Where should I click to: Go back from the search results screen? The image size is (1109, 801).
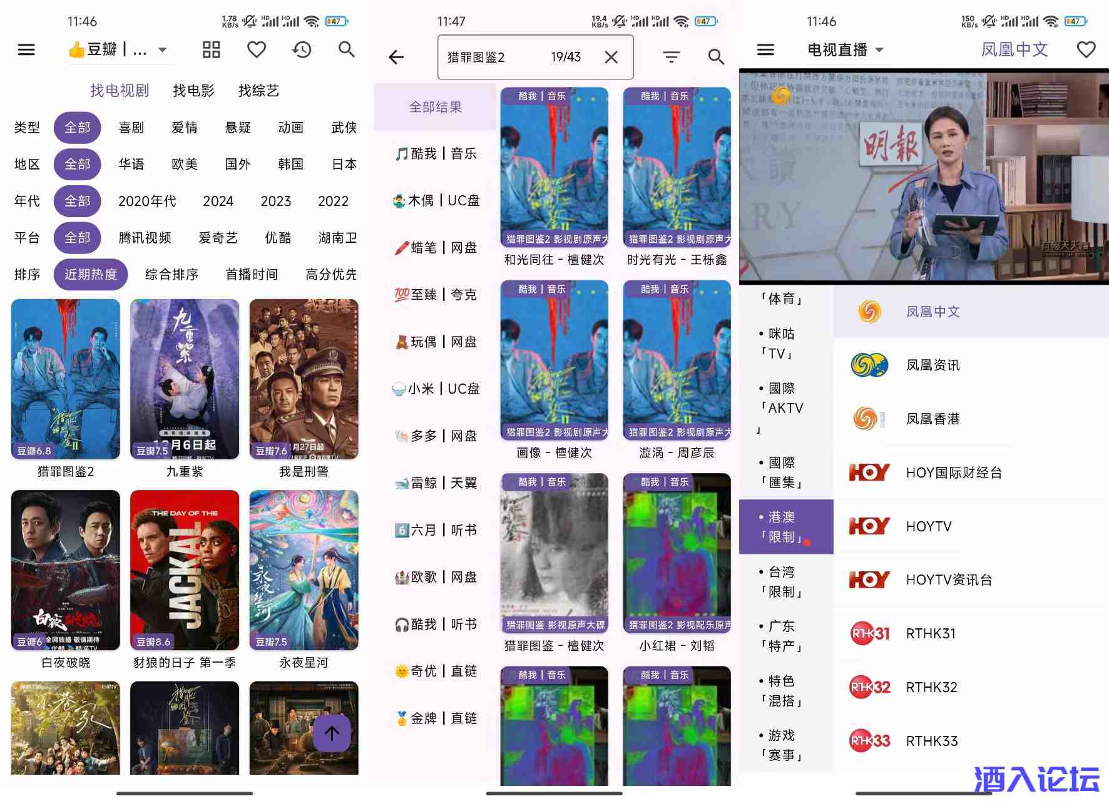[396, 57]
